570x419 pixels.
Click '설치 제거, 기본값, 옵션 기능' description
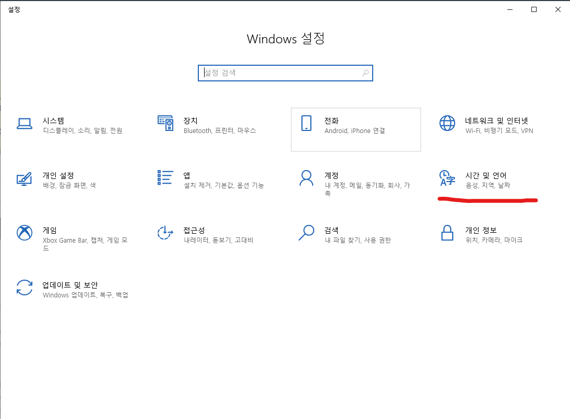pos(224,186)
